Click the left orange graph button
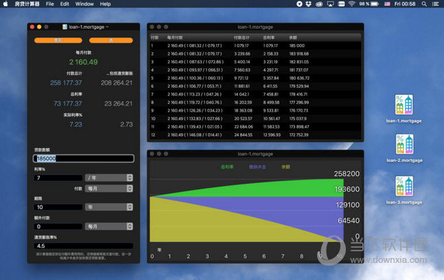444x280 pixels. [x=58, y=40]
